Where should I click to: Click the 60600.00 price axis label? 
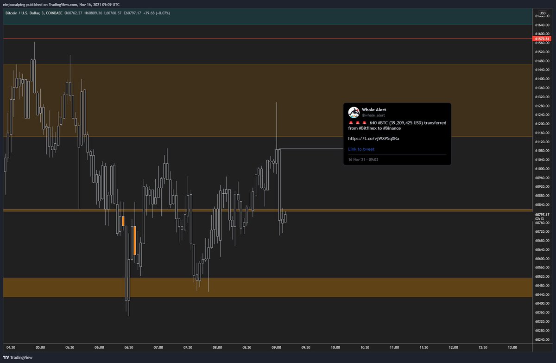point(541,259)
